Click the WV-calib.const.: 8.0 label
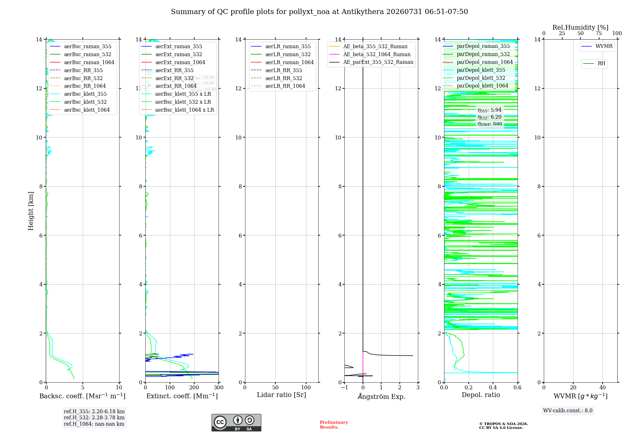The height and width of the screenshot is (434, 639). [568, 411]
